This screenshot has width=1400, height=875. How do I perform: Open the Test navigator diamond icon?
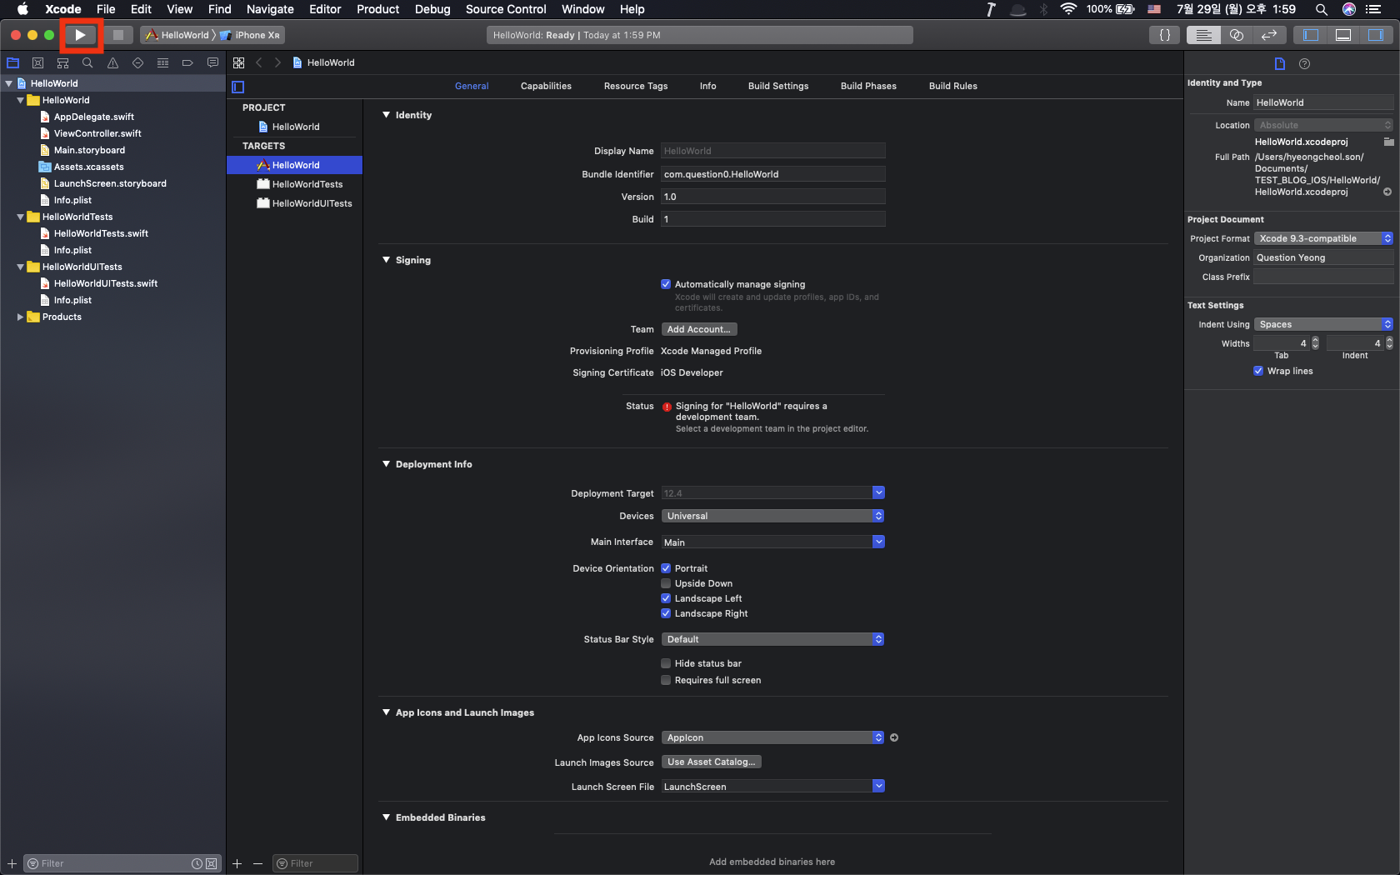coord(137,62)
